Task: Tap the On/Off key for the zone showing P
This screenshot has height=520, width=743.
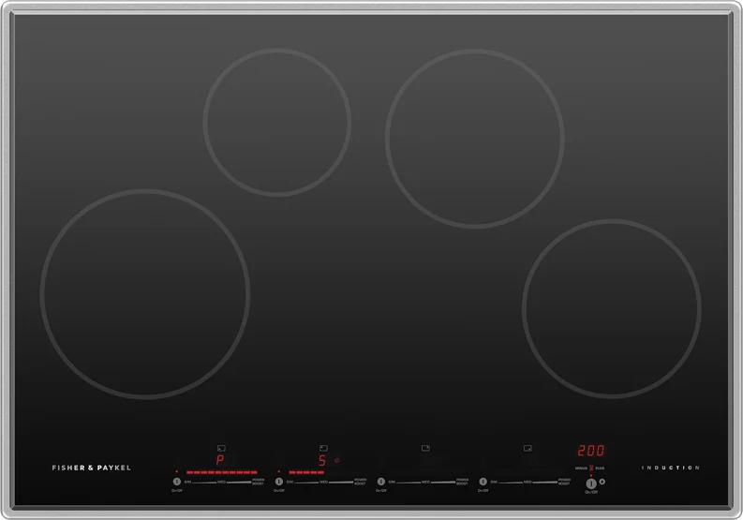Action: [177, 482]
